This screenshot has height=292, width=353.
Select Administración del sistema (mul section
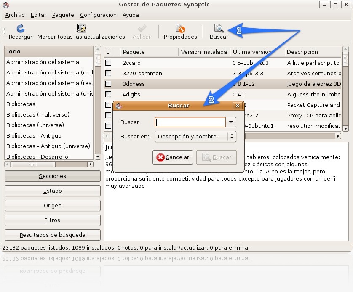click(48, 73)
